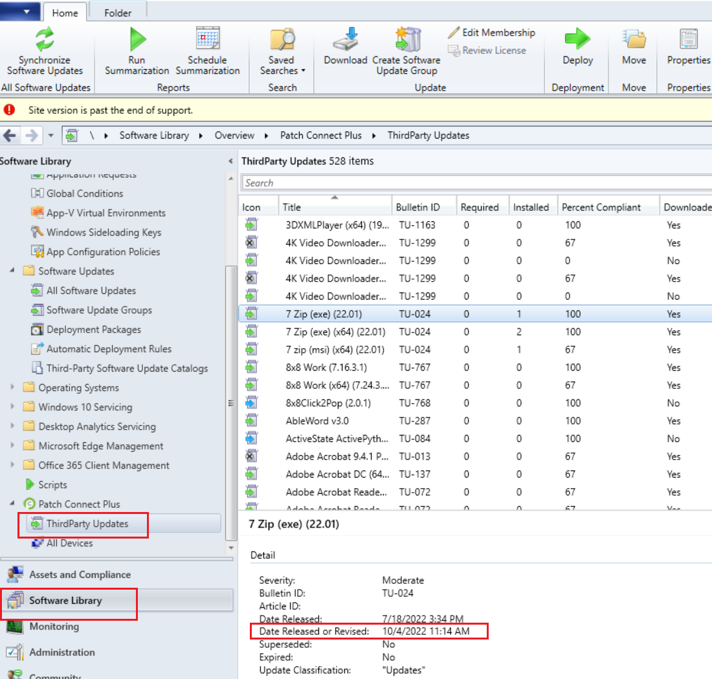Click Edit Membership
Screen dimensions: 712x679
pos(497,32)
